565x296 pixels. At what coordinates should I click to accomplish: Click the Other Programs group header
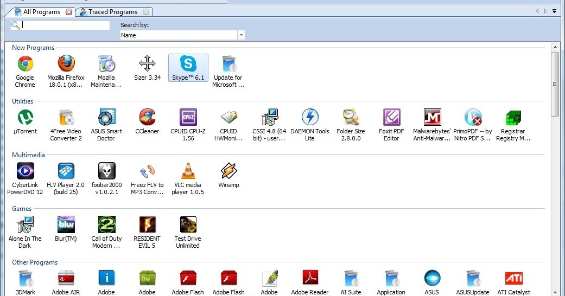pyautogui.click(x=35, y=262)
